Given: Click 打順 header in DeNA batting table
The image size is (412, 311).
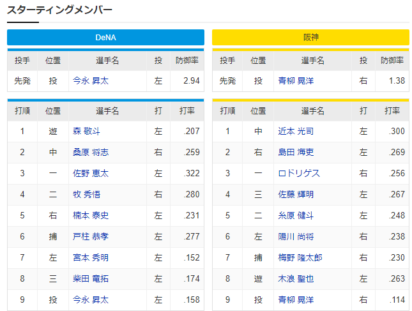Looking at the screenshot, I should point(22,111).
